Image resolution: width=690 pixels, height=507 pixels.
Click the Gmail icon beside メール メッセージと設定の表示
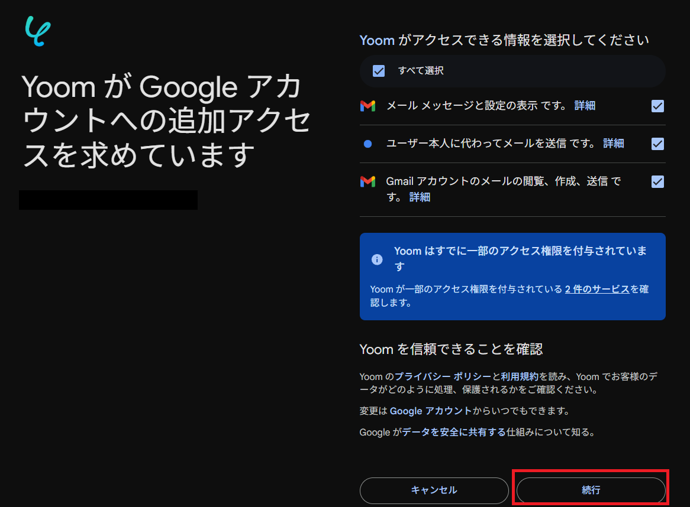pos(367,106)
